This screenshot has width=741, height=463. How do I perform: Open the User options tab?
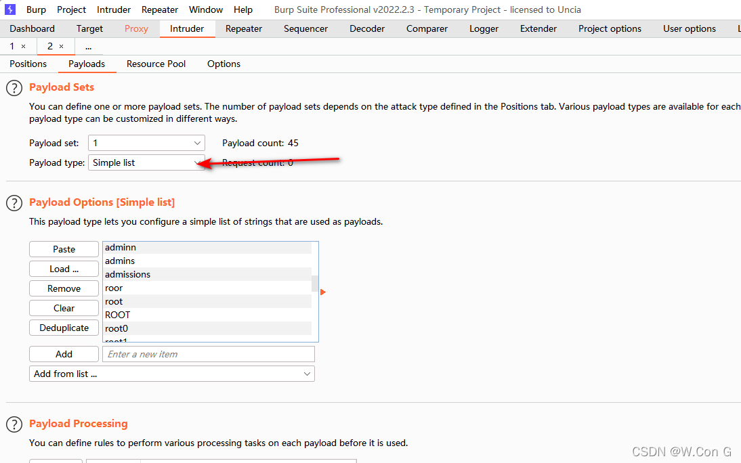[x=689, y=29]
